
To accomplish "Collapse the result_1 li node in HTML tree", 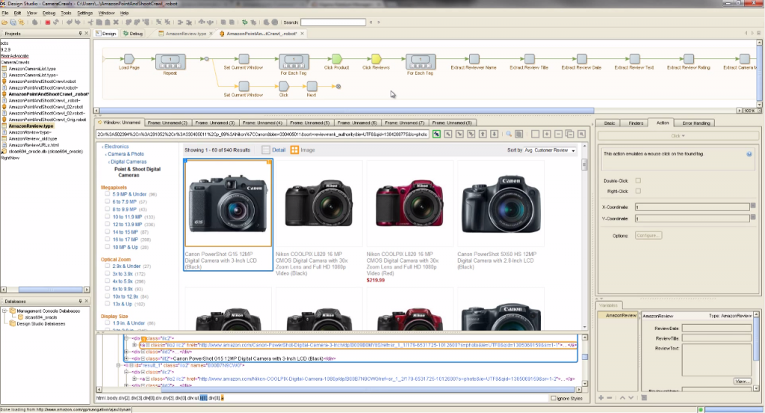I will 118,365.
